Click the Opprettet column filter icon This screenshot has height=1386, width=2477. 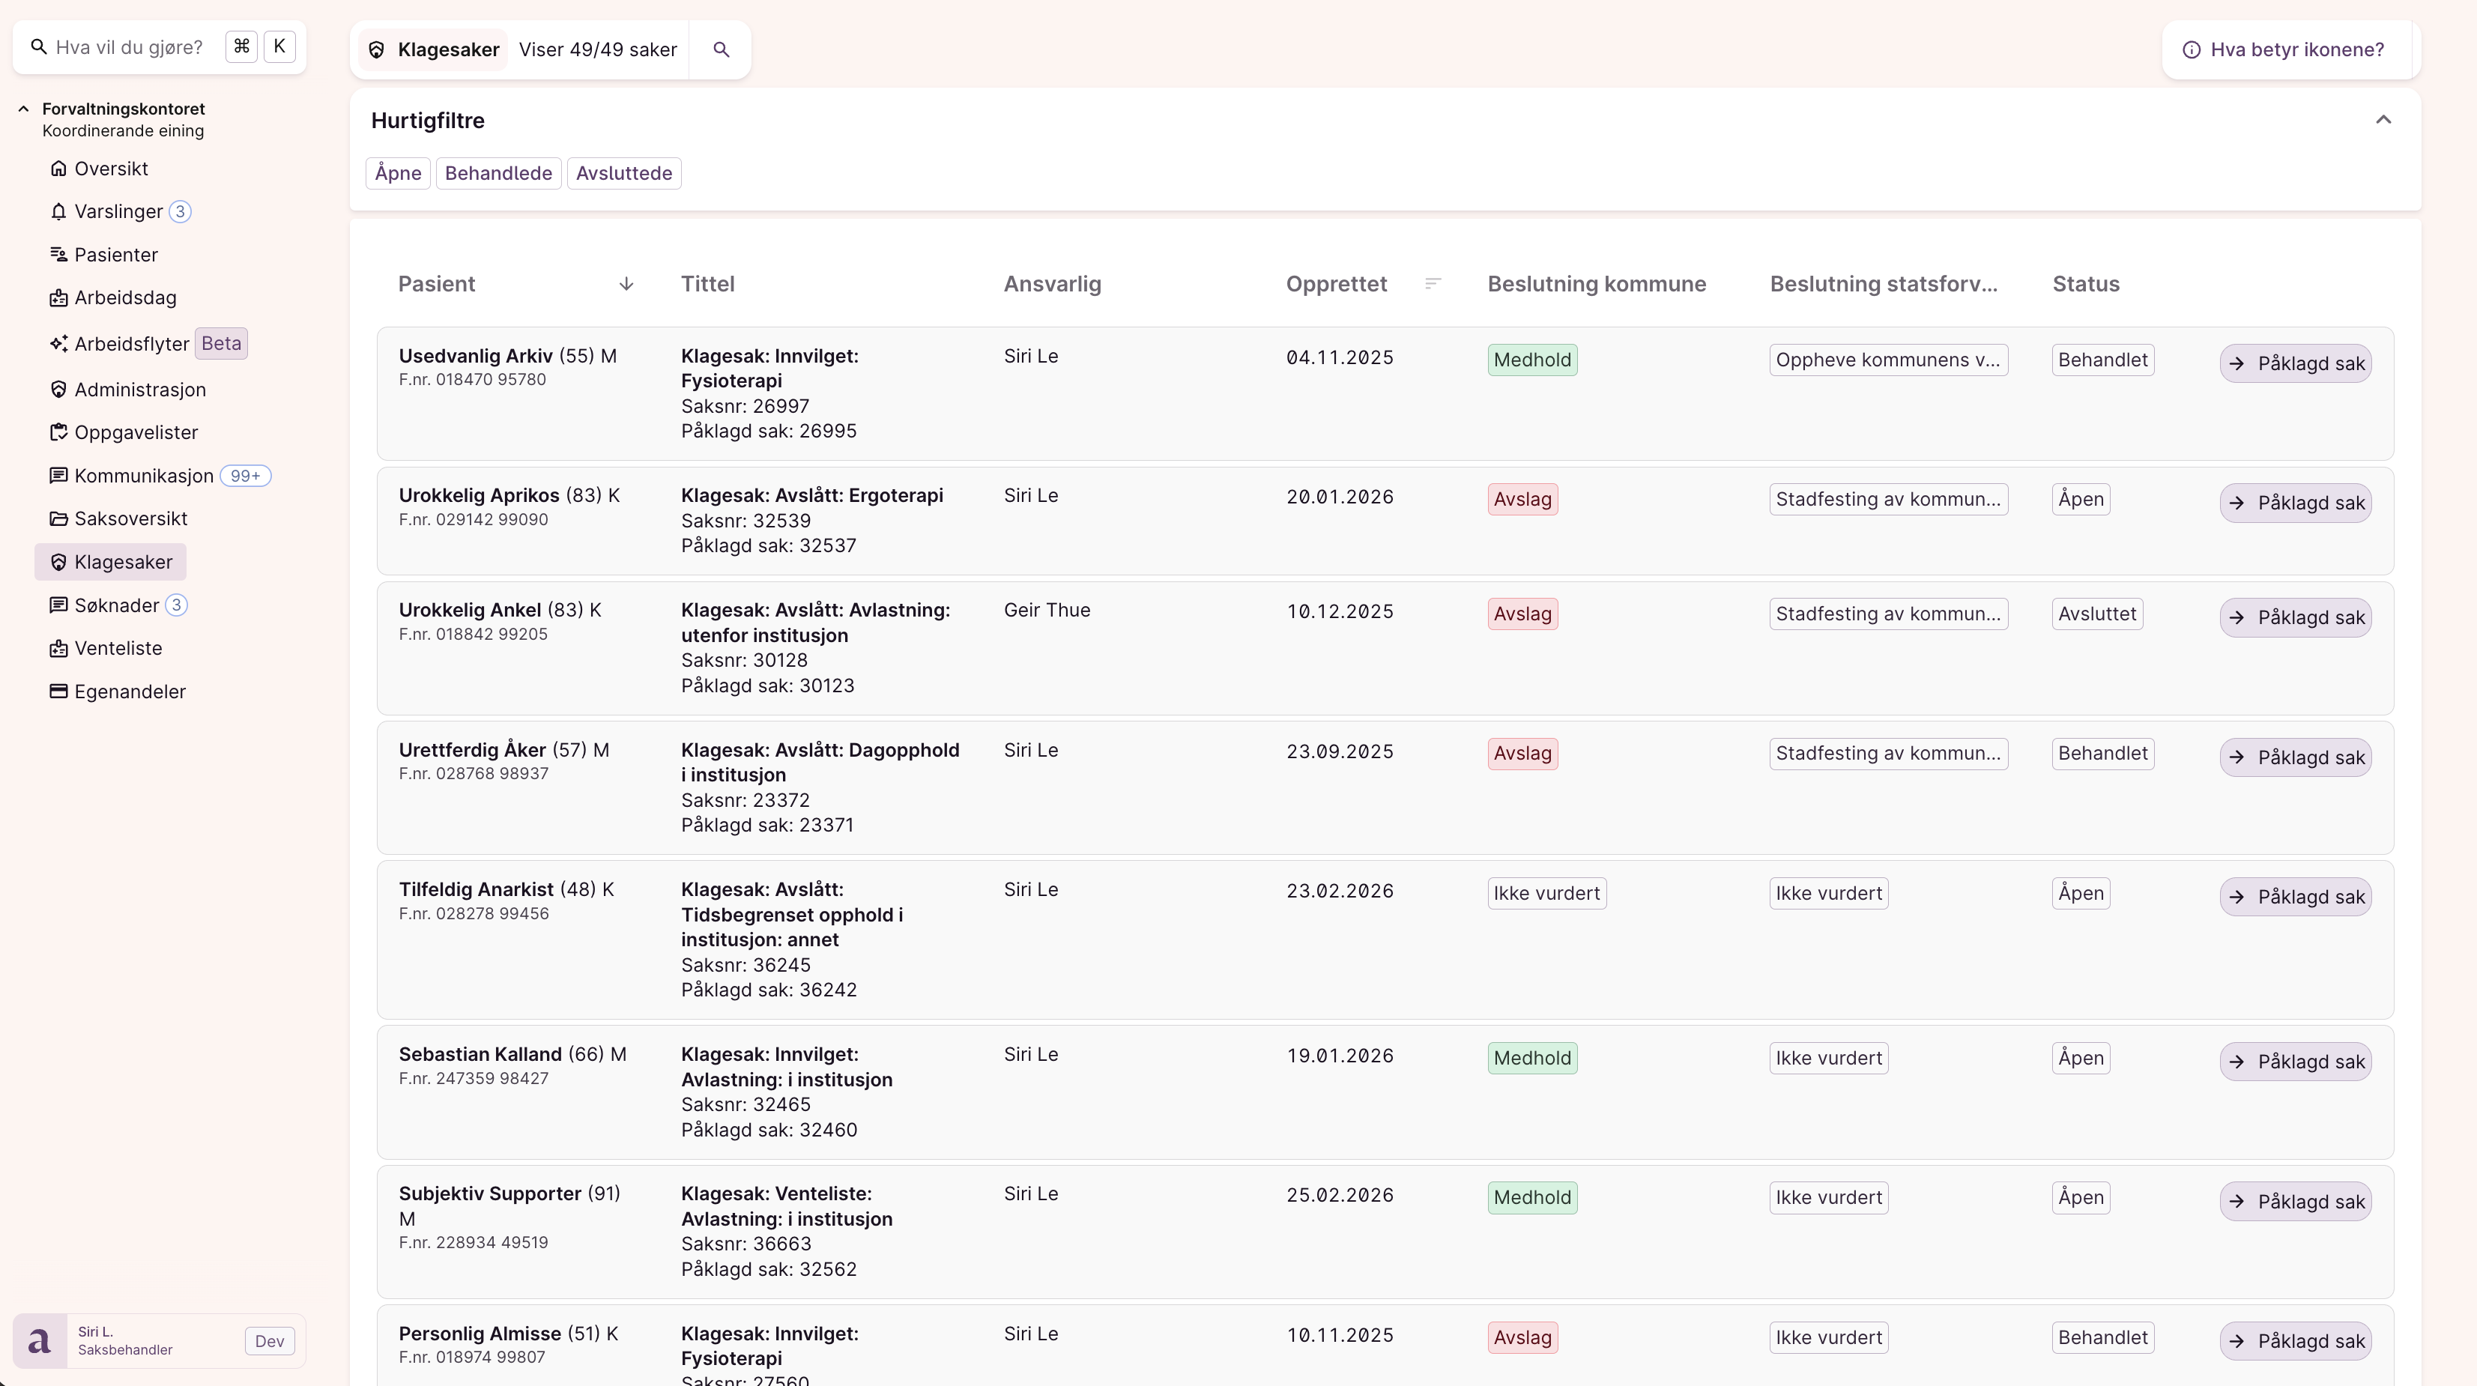tap(1433, 283)
